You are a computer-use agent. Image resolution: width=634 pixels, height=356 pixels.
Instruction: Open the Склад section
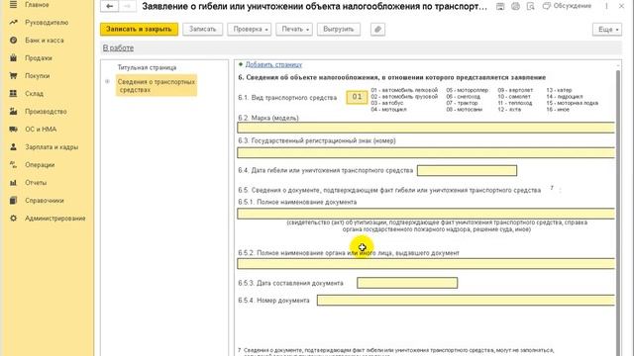pos(34,94)
